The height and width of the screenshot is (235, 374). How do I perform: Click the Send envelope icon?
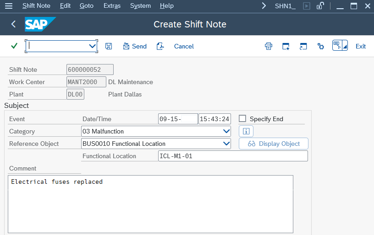tap(126, 46)
